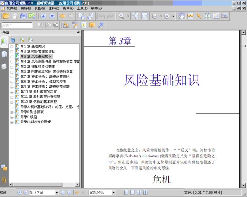Expand bookmark 第2 章 财务管理的目标
247x197 pixels.
[x=12, y=52]
